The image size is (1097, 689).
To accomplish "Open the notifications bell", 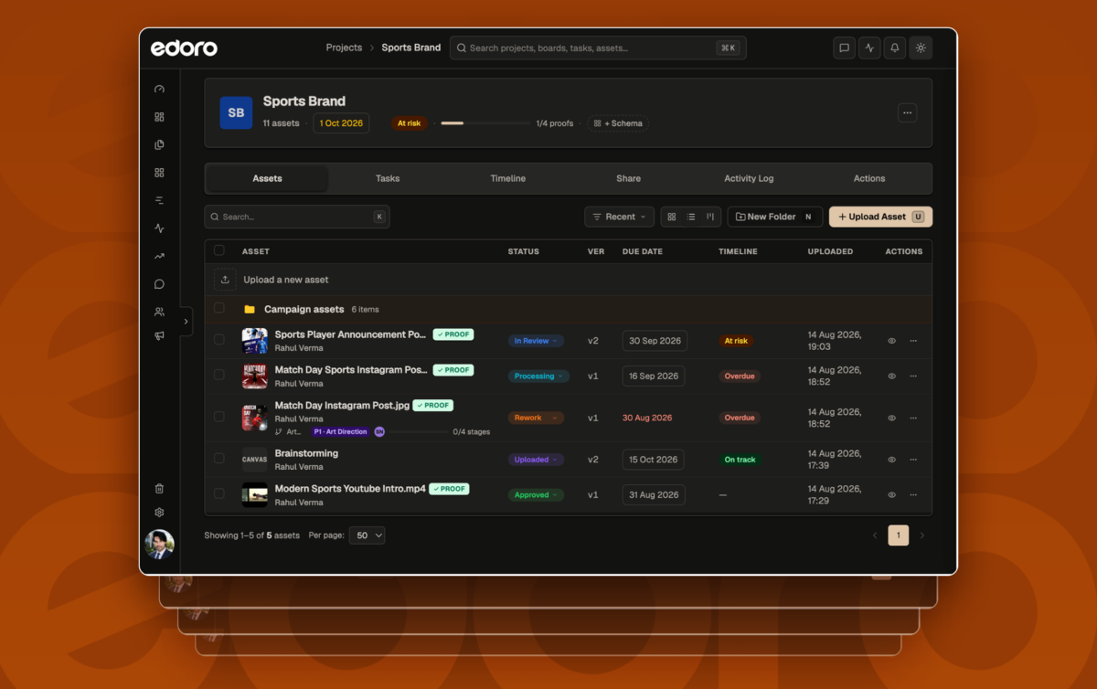I will pos(895,48).
